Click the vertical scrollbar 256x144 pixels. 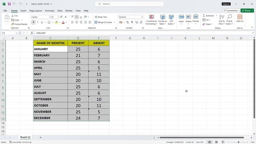click(x=254, y=79)
